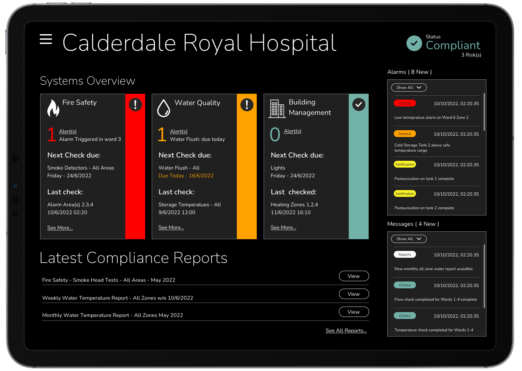Select the General alarm tag
The height and width of the screenshot is (371, 522).
(405, 134)
